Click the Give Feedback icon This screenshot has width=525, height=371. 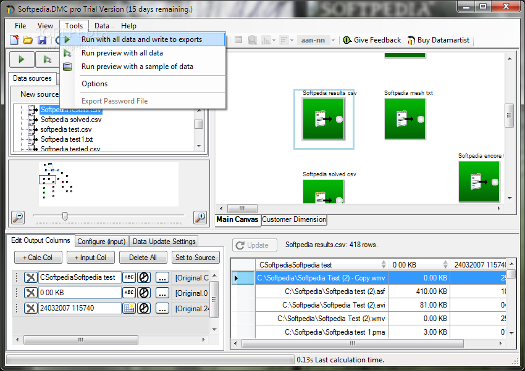tap(347, 40)
